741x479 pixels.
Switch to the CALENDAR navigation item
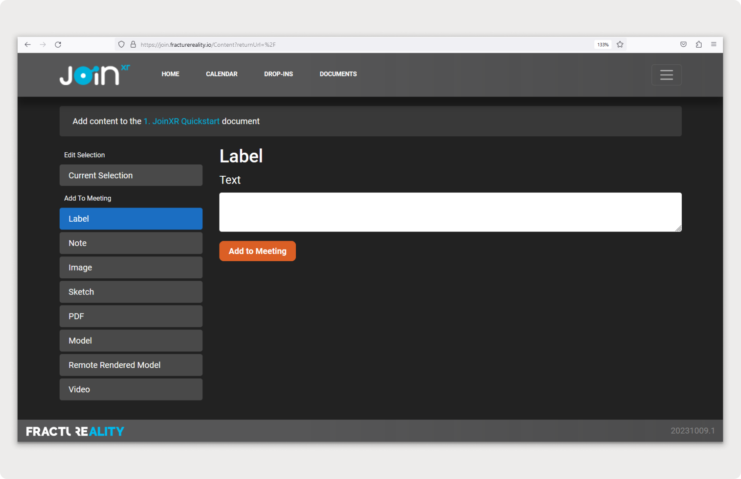221,74
